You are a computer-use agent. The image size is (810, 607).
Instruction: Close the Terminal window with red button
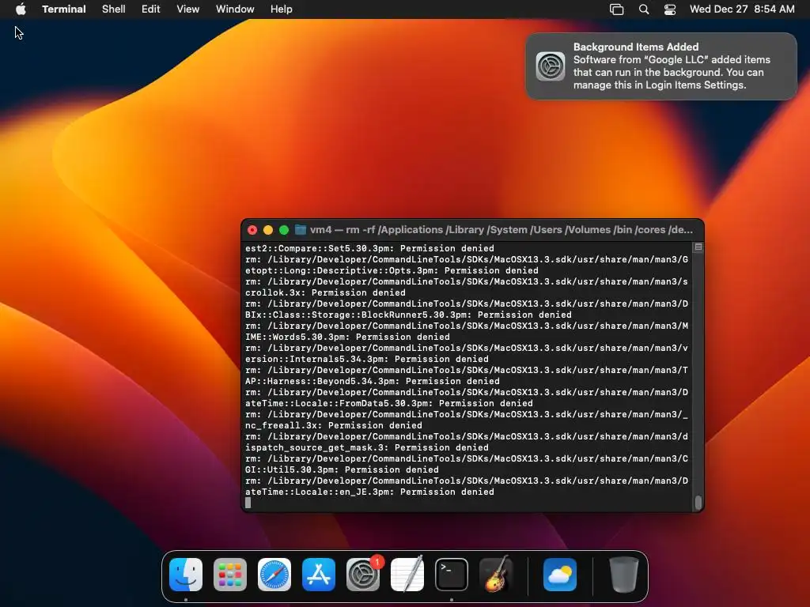coord(252,230)
